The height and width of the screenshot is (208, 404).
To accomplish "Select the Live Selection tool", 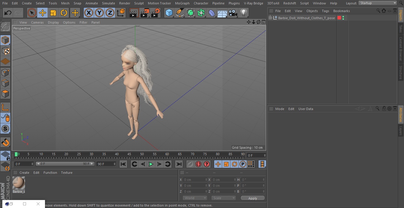I will point(32,13).
